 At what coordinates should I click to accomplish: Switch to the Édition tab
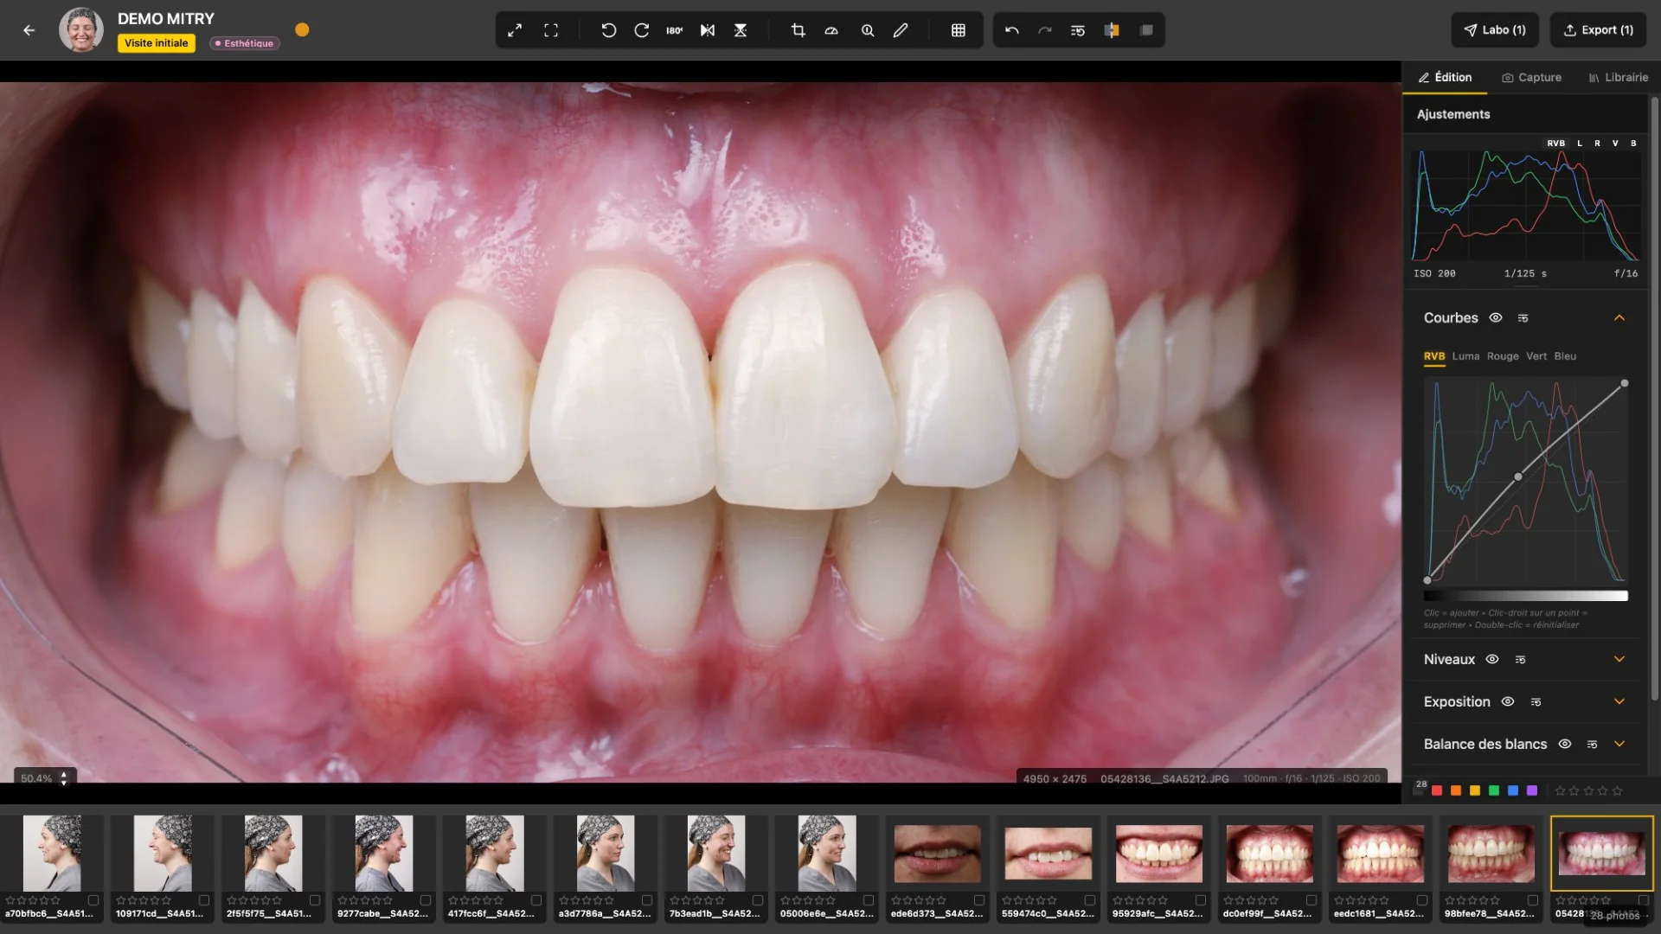coord(1445,77)
